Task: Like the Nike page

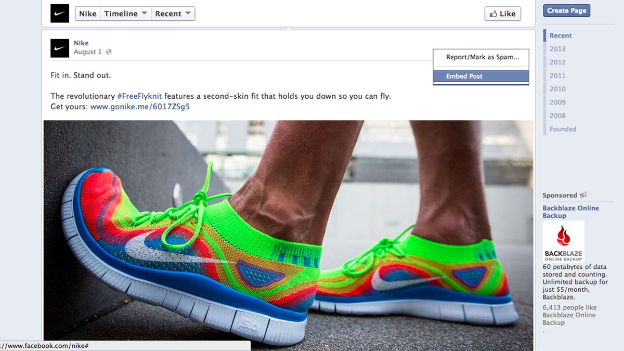Action: click(502, 14)
